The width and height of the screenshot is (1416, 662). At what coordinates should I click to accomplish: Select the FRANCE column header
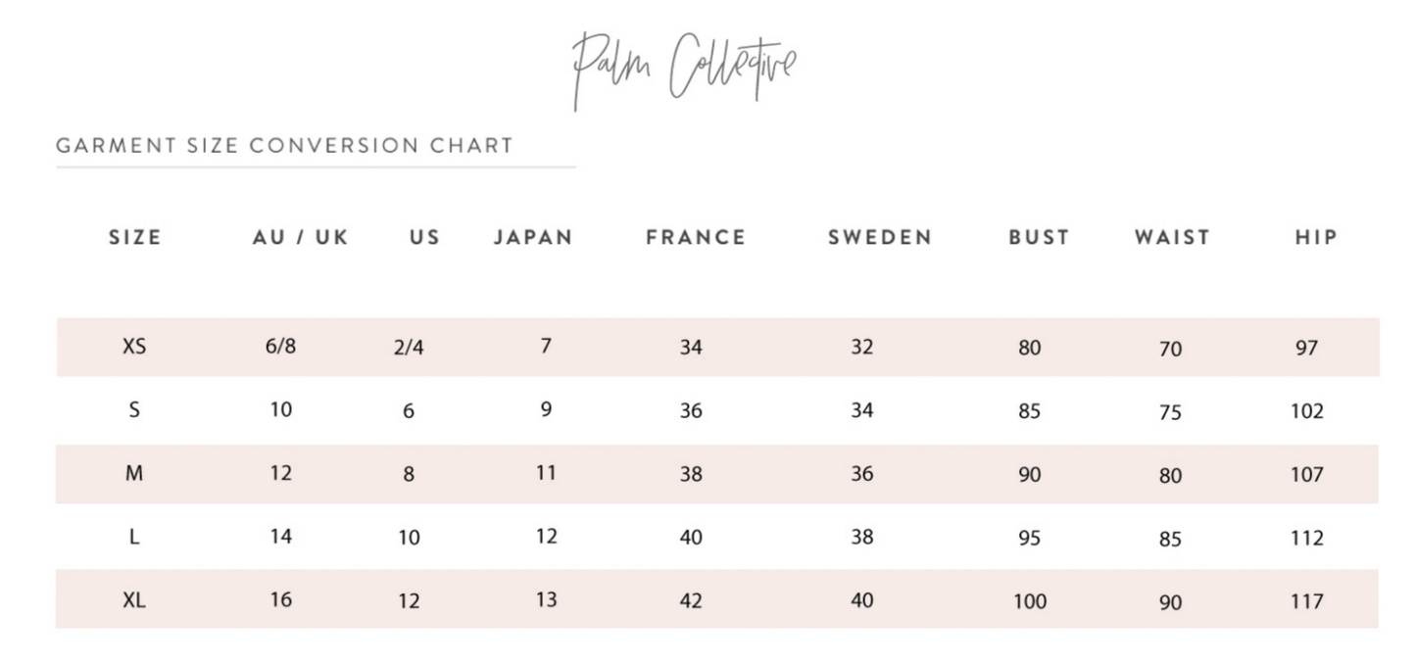coord(696,237)
